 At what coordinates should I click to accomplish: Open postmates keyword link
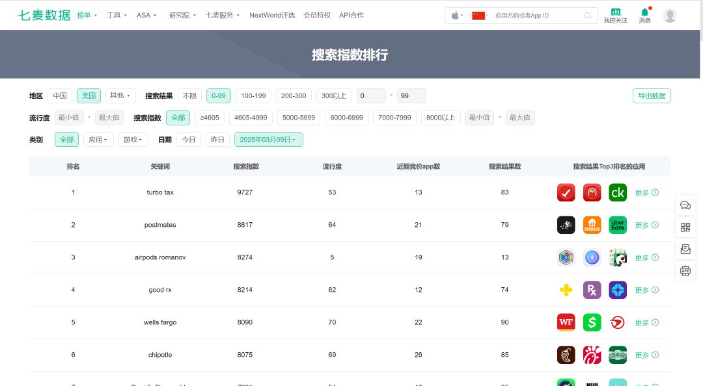point(160,225)
